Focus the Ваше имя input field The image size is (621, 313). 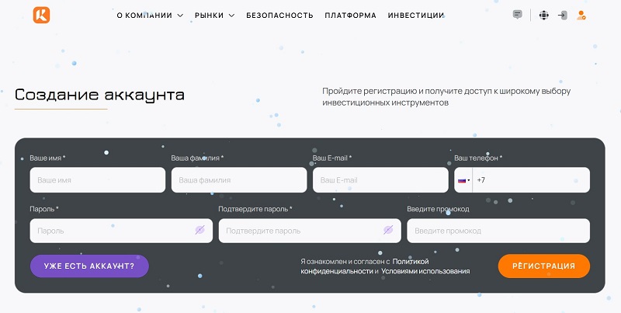[98, 180]
